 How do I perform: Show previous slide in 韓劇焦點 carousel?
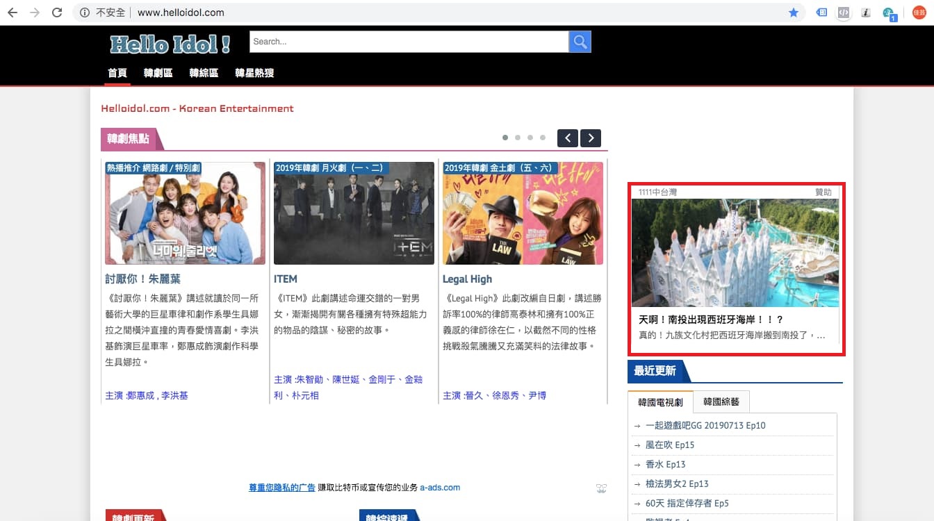click(x=568, y=138)
